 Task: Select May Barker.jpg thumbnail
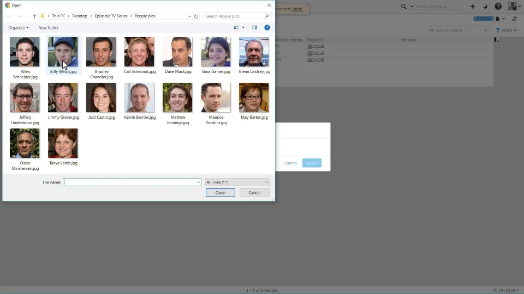tap(254, 97)
